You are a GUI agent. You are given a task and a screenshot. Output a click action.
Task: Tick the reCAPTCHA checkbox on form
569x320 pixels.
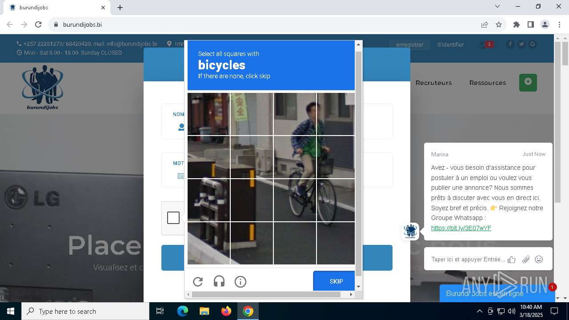[173, 218]
